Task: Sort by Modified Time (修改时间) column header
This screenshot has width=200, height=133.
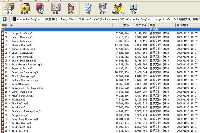Action: [188, 25]
